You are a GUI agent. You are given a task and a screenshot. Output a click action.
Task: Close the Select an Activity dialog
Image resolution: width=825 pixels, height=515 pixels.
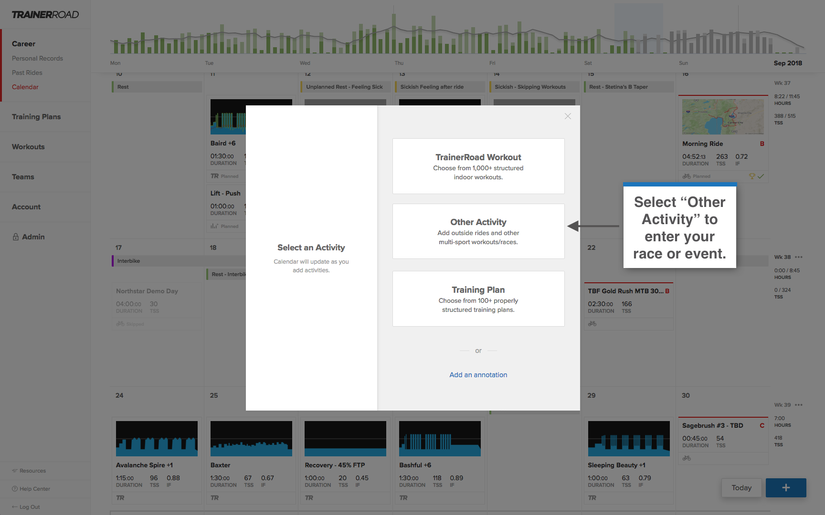coord(568,116)
